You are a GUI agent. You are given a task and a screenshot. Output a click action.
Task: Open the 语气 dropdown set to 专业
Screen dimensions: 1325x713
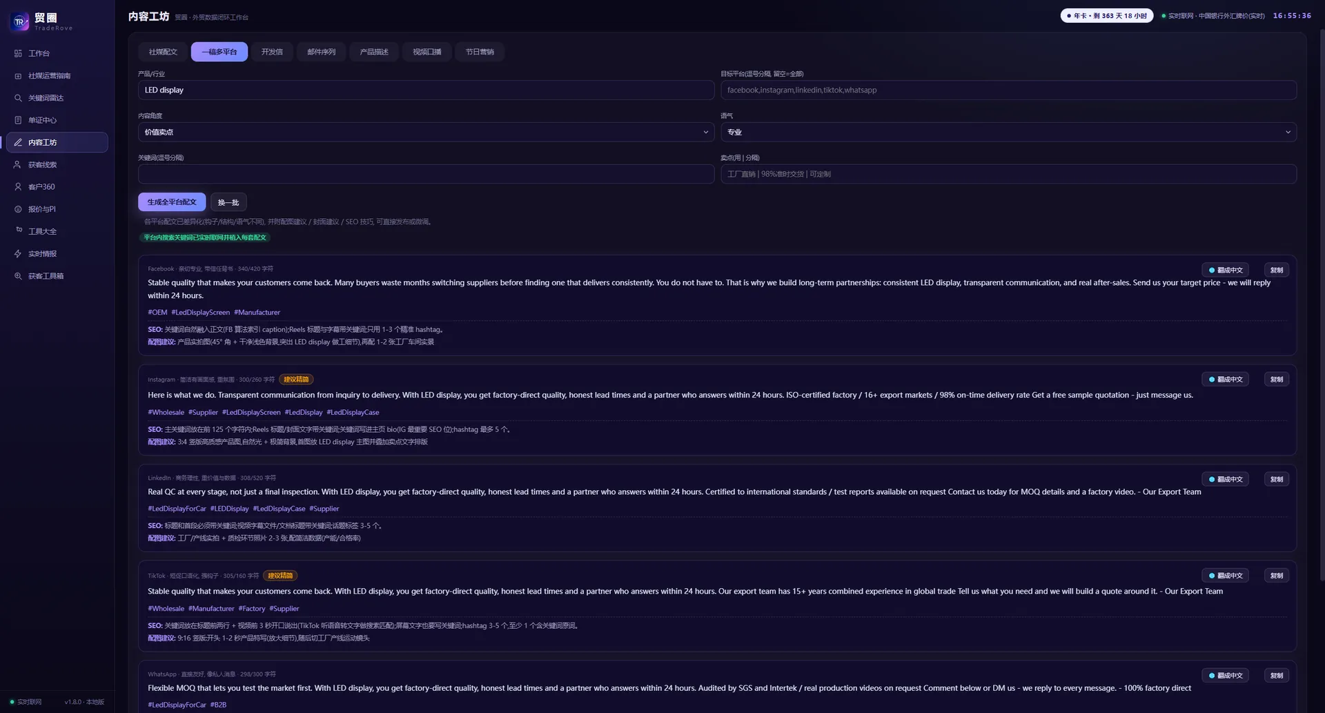1008,132
